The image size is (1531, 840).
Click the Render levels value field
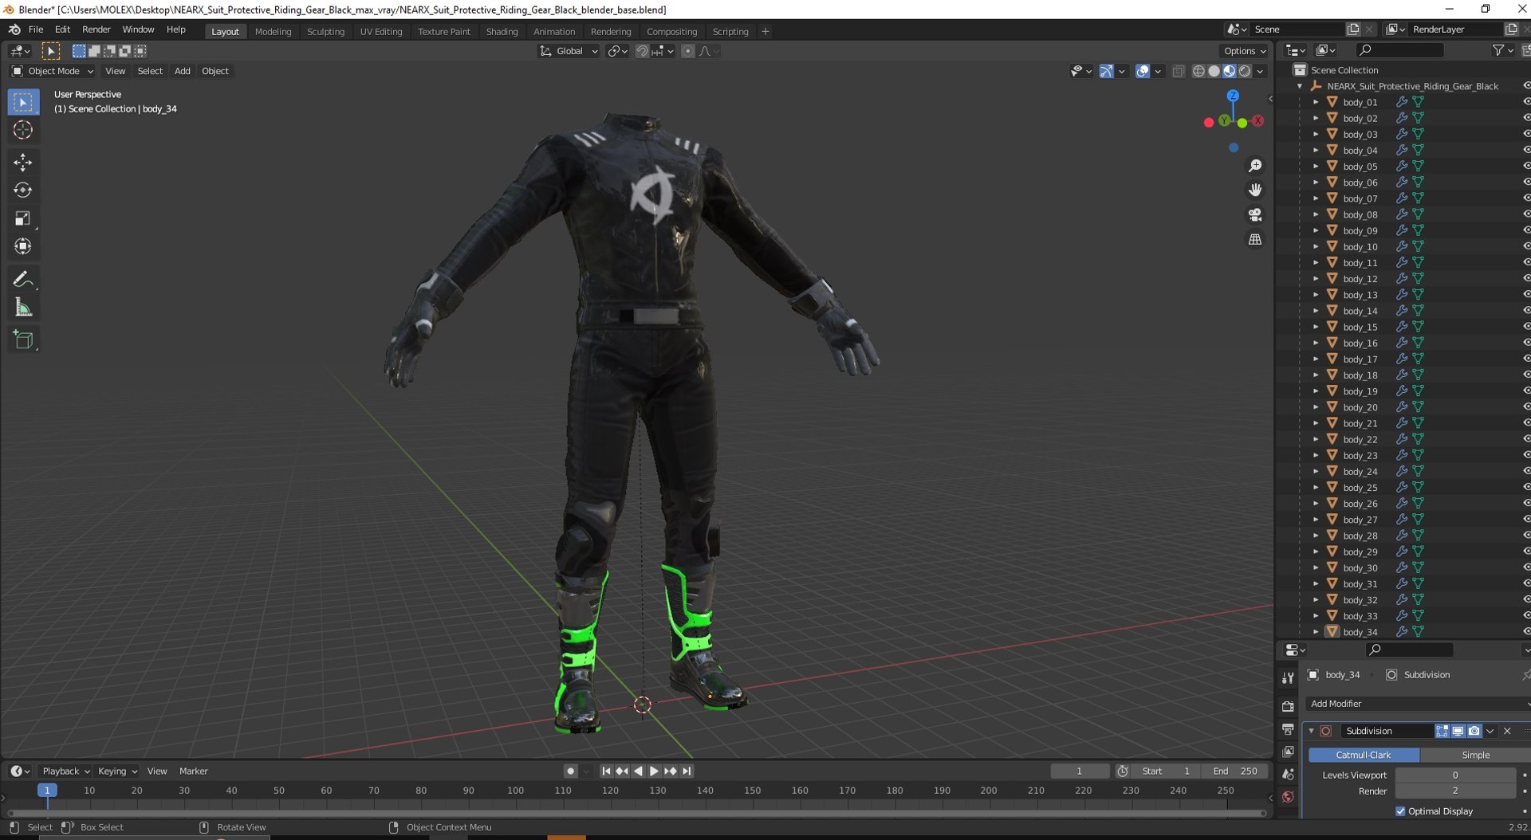1455,791
